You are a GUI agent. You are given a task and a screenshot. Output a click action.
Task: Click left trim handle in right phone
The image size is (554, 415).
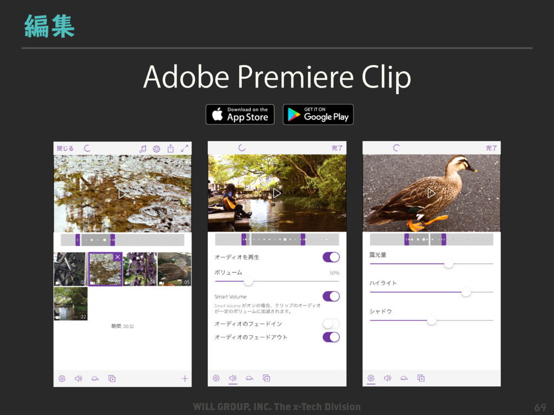pos(407,239)
